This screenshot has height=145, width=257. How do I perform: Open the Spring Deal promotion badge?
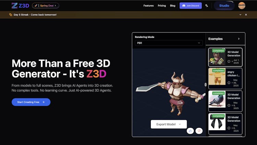(x=46, y=5)
